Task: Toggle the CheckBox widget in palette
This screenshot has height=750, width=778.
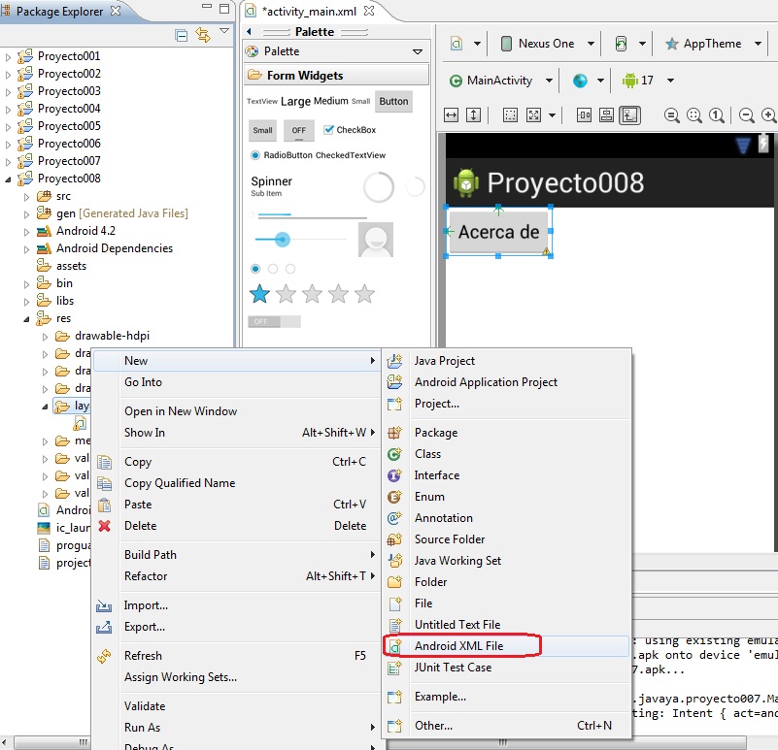Action: [350, 130]
